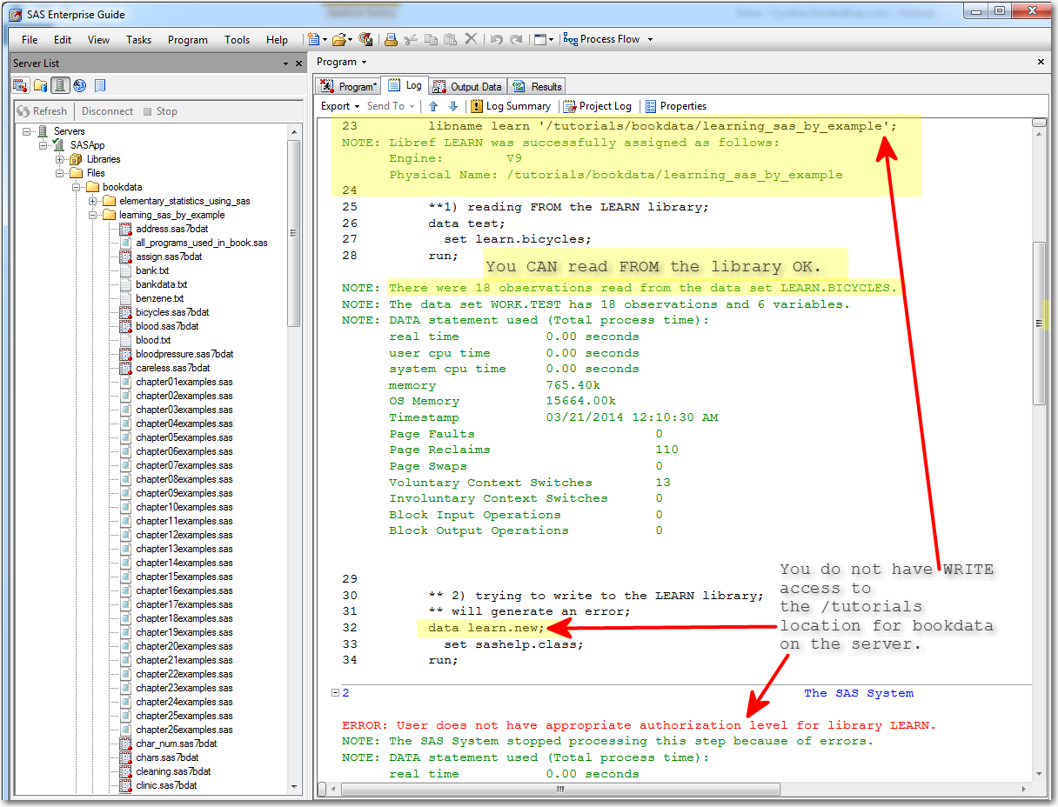
Task: Click the log's vertical scrollbar thumb
Action: click(1039, 322)
